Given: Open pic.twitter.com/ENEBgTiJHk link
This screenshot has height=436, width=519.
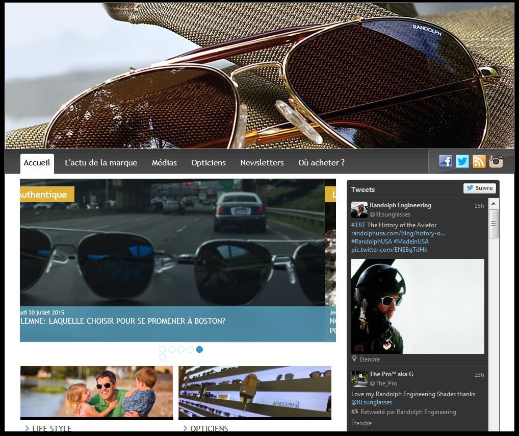Looking at the screenshot, I should [390, 250].
